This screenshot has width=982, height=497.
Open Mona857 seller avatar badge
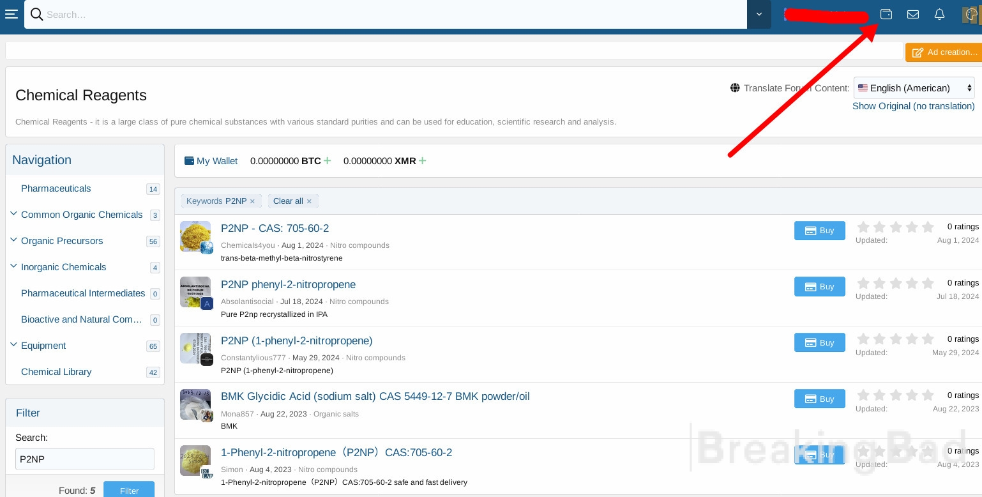(x=206, y=416)
